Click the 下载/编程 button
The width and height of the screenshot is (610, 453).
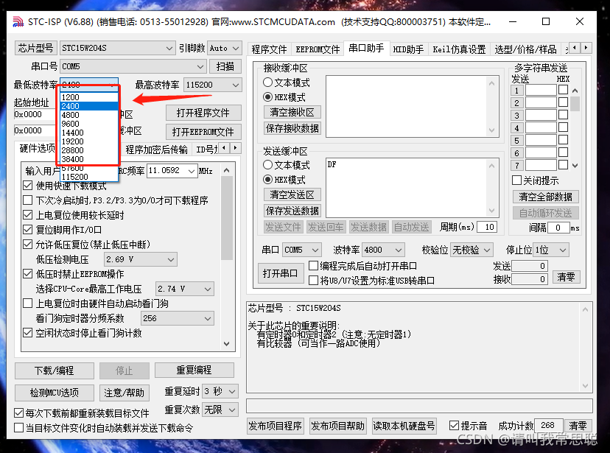pos(55,371)
